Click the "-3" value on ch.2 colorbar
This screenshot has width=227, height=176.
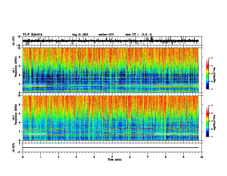pyautogui.click(x=211, y=106)
